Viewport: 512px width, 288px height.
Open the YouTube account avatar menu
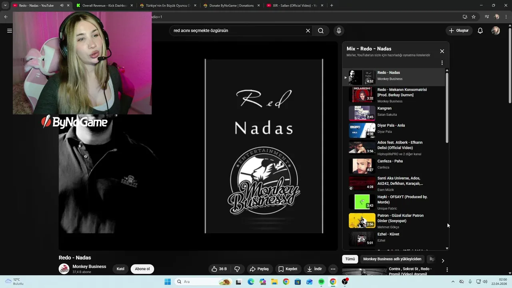(x=496, y=31)
